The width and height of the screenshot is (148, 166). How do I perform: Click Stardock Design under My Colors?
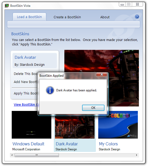(x=109, y=149)
